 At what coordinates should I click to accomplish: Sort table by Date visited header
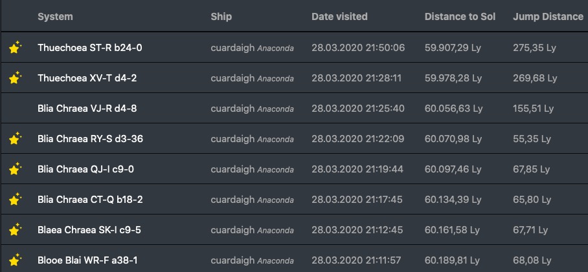[339, 16]
